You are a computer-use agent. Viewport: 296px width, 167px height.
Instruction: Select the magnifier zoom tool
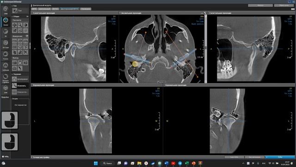20,25
